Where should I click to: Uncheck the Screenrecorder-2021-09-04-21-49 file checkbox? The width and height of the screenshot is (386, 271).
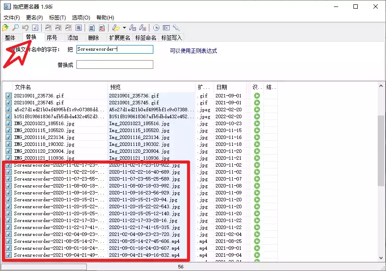tap(9, 255)
